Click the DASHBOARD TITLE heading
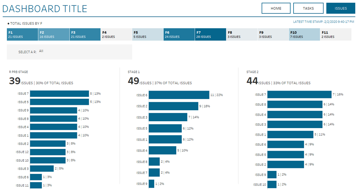The width and height of the screenshot is (358, 192). point(45,9)
